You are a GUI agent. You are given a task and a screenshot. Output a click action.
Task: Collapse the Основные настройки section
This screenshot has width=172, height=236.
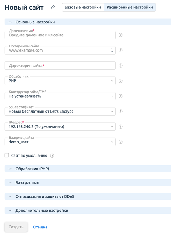click(88, 22)
